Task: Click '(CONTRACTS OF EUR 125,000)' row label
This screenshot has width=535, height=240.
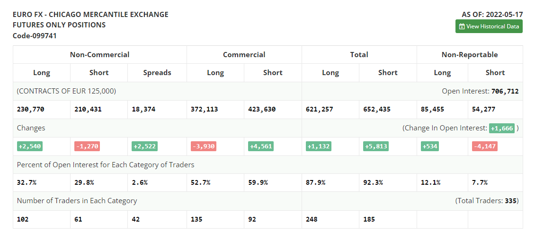Action: (66, 91)
